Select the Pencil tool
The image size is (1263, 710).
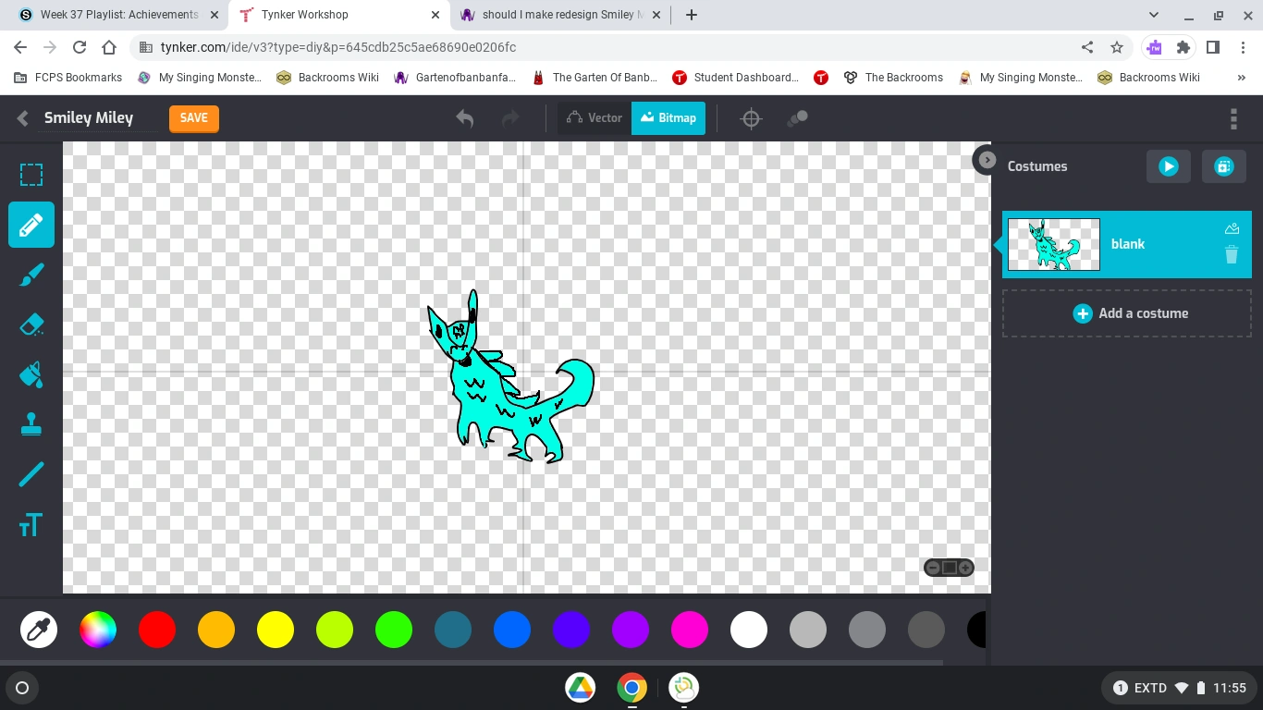coord(31,224)
